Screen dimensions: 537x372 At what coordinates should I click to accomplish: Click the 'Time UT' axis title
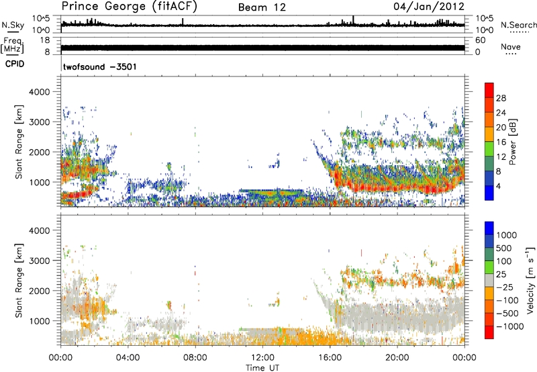[262, 368]
